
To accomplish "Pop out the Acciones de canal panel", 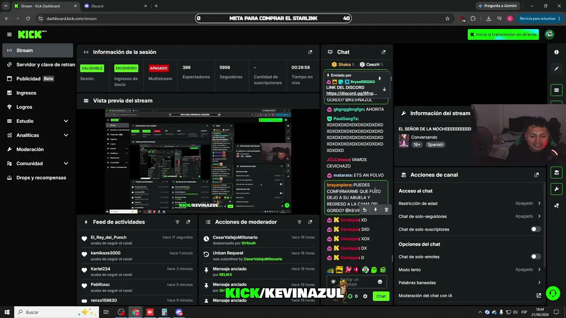I will coord(536,175).
